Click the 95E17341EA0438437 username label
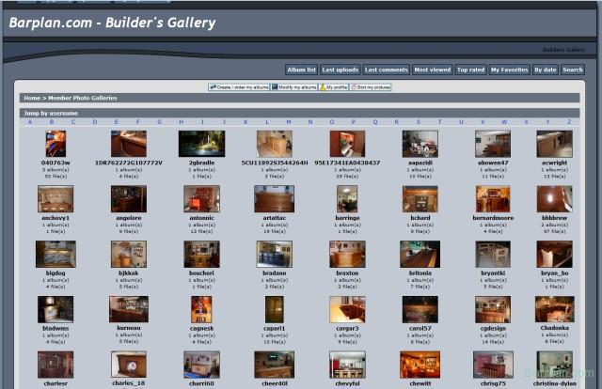 click(347, 163)
